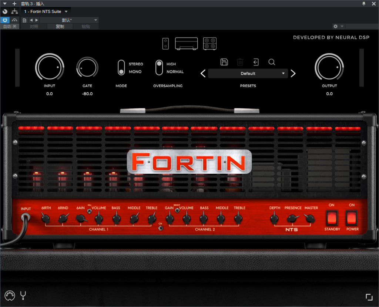379x307 pixels.
Task: Click the 对照 compare button
Action: (x=34, y=27)
